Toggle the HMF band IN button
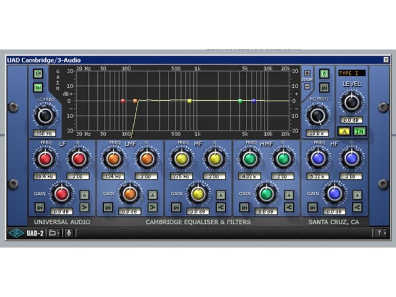Viewport: 396px width, 297px height. (x=244, y=208)
